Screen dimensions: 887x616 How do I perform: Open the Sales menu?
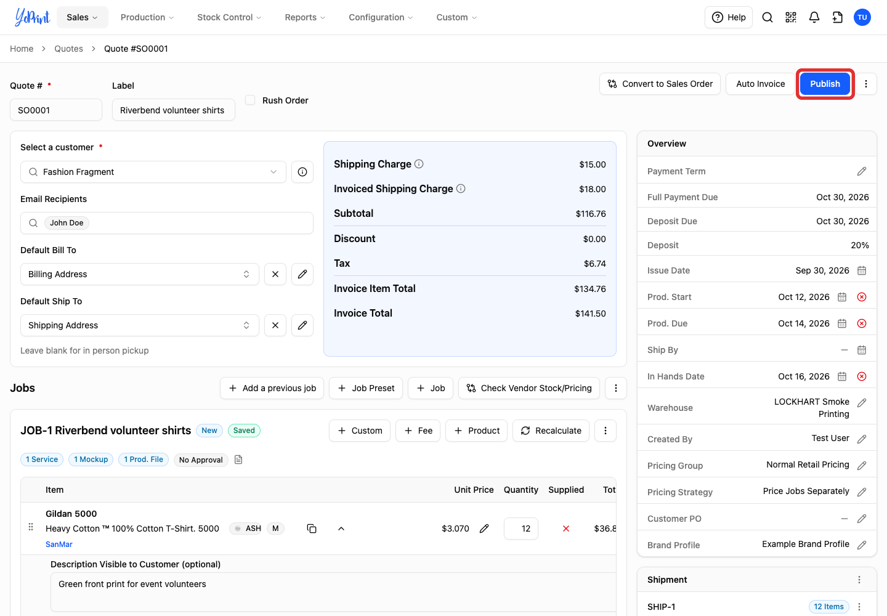(83, 17)
